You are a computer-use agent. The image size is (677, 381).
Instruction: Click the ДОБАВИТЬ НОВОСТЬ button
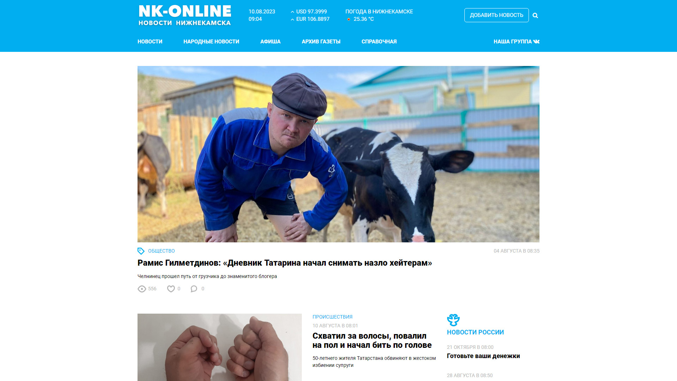coord(496,15)
